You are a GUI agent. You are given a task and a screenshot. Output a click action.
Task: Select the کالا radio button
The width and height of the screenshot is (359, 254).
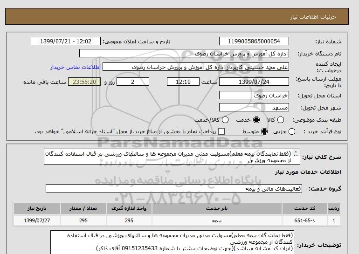coord(281,120)
